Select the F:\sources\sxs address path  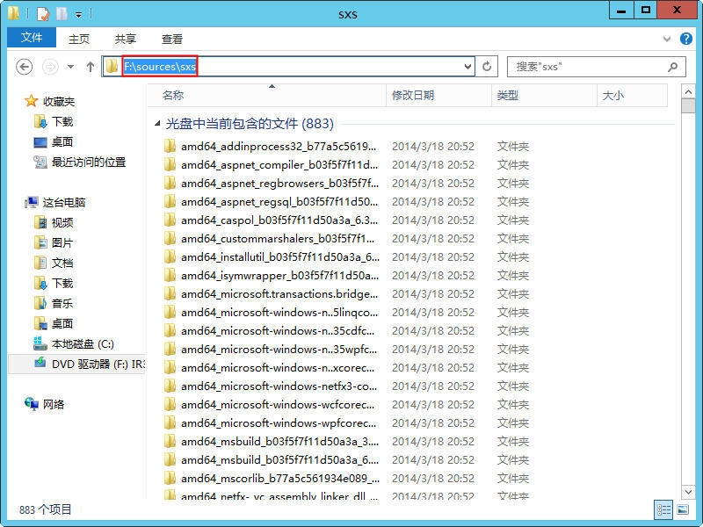click(160, 67)
